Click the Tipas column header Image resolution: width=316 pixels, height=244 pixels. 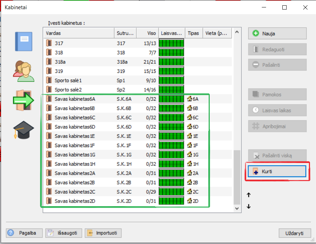click(x=194, y=33)
